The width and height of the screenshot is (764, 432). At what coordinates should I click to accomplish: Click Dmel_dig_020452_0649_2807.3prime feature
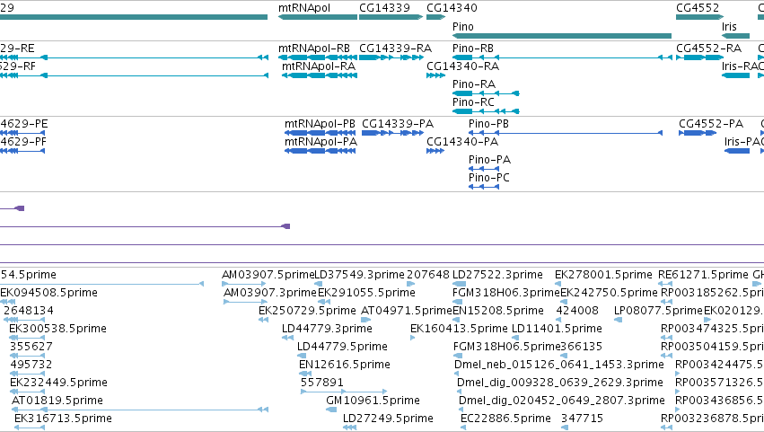point(461,410)
